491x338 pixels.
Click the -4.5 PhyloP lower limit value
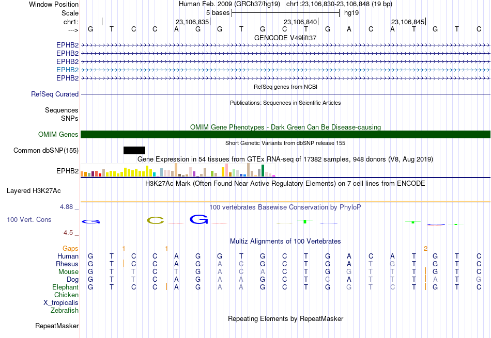67,233
